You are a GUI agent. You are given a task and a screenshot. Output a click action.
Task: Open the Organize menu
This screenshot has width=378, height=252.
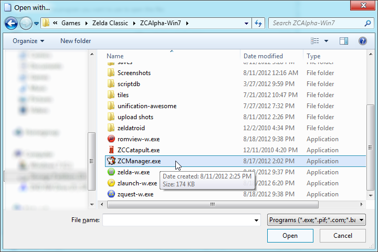[28, 41]
